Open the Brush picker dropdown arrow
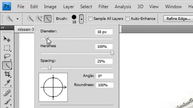Image resolution: width=193 pixels, height=108 pixels. click(x=81, y=19)
